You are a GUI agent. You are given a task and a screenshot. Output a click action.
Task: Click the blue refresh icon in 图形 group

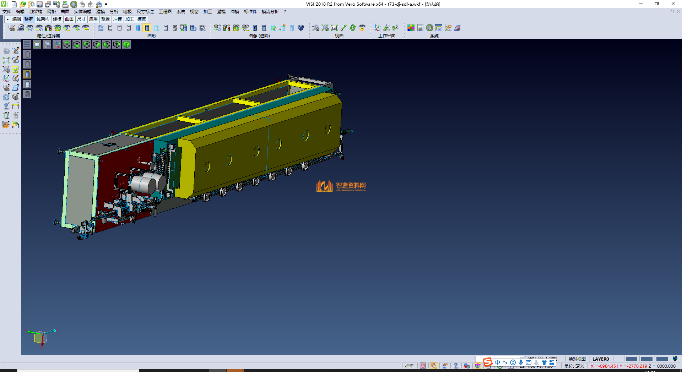coord(101,28)
